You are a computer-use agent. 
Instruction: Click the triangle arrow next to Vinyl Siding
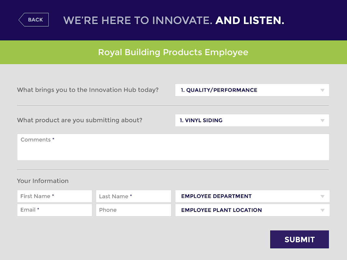pos(322,121)
